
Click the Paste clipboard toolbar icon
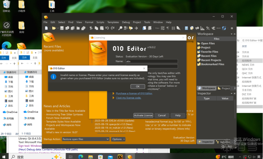[x=102, y=28]
